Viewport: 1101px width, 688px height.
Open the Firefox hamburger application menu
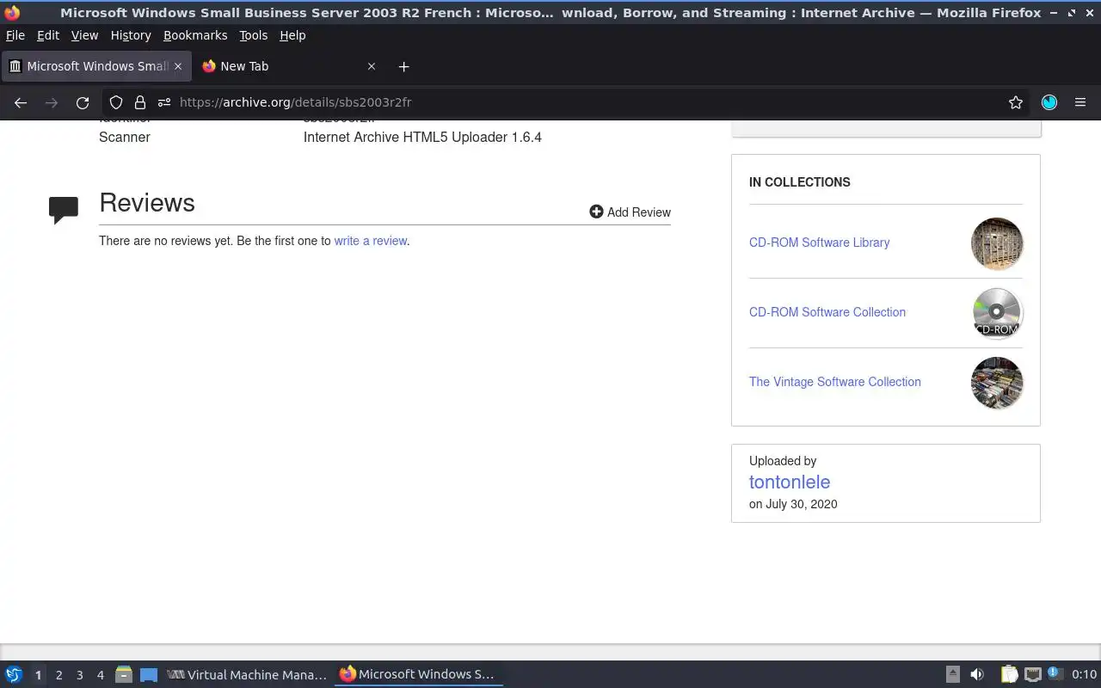click(1080, 102)
